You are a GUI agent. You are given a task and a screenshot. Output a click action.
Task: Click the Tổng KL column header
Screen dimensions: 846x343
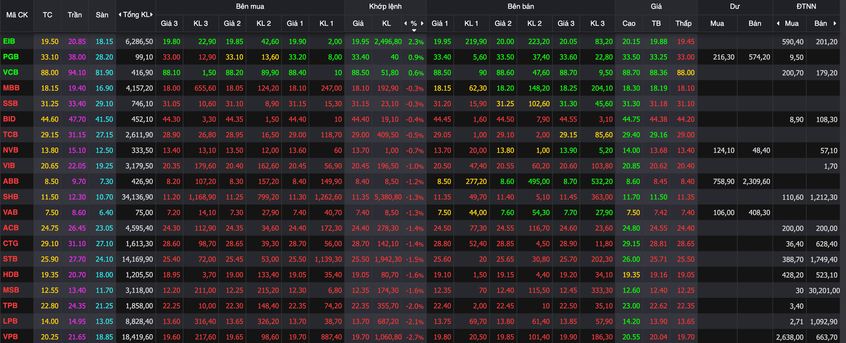click(136, 15)
